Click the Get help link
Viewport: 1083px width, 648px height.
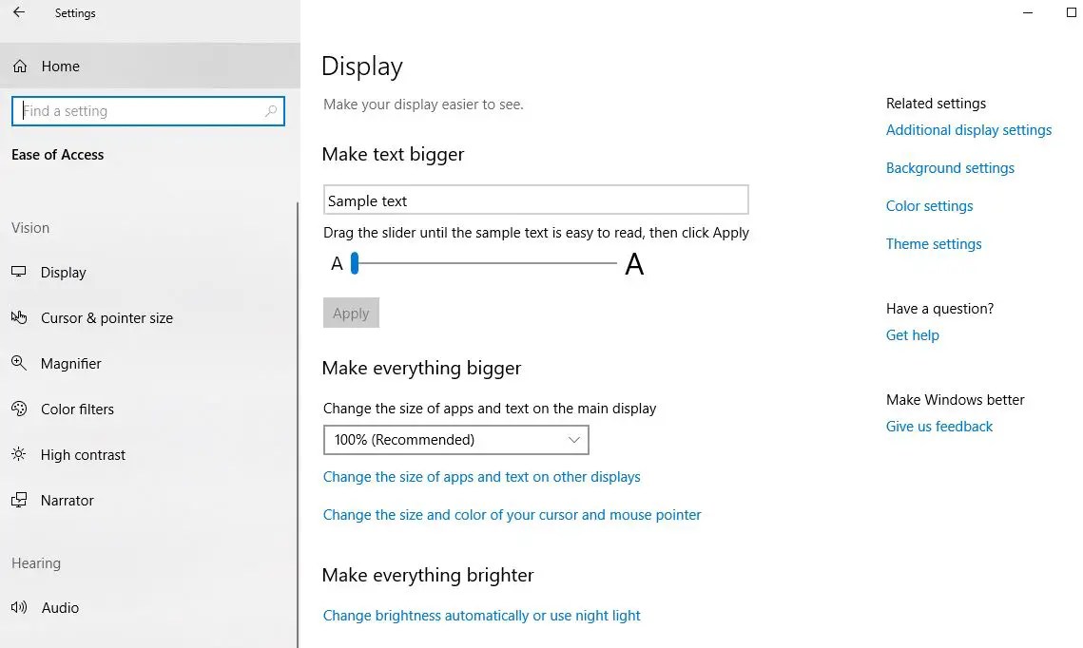point(913,334)
